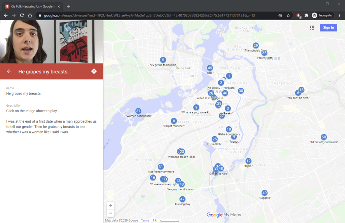This screenshot has height=223, width=345.
Task: Select map marker 13 near 'You're a woman, right?'
Action: tap(178, 181)
